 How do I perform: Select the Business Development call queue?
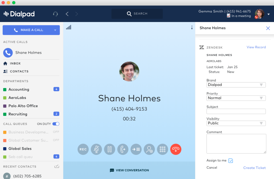click(28, 132)
